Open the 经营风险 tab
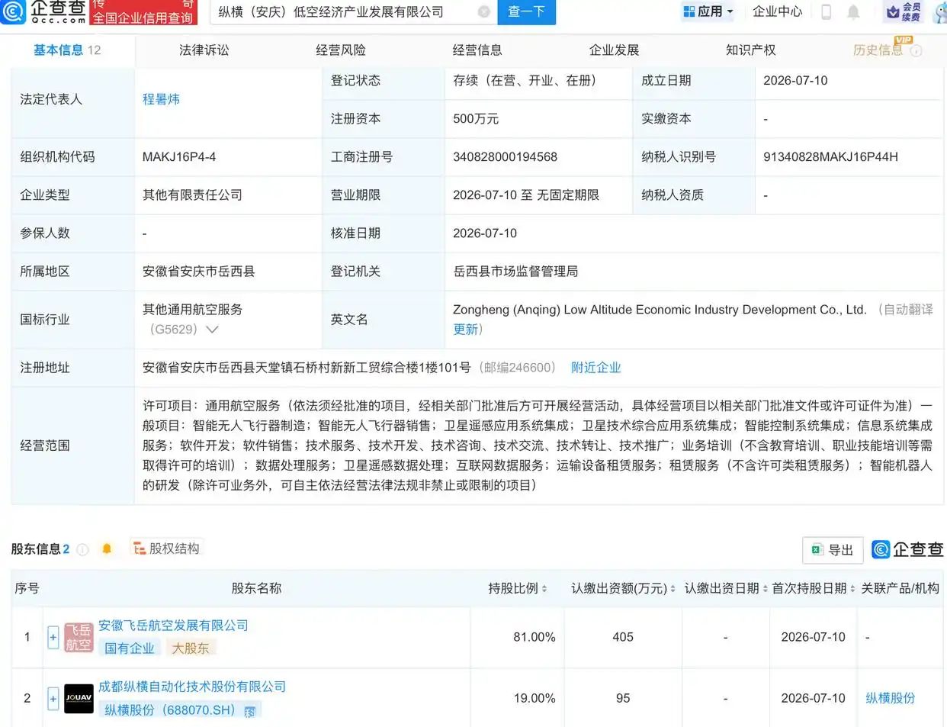The image size is (947, 727). [x=341, y=50]
